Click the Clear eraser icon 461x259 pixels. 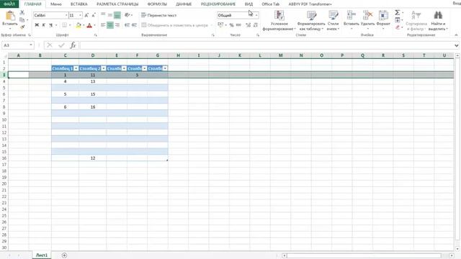point(397,27)
